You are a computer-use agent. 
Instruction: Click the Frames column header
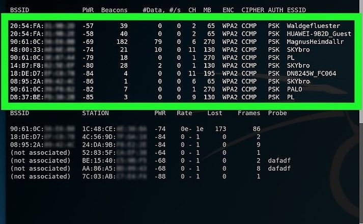pyautogui.click(x=249, y=113)
